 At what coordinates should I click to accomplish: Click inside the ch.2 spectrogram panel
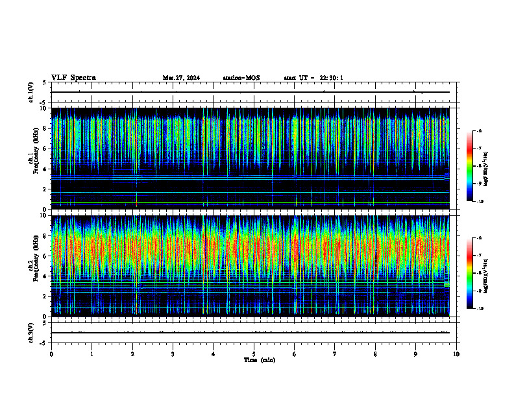point(251,266)
